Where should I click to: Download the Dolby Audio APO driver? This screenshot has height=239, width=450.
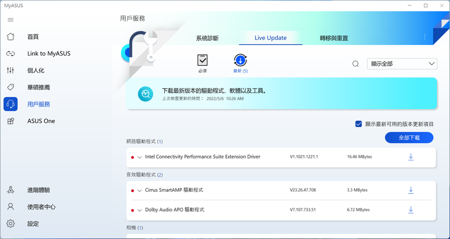pyautogui.click(x=410, y=210)
